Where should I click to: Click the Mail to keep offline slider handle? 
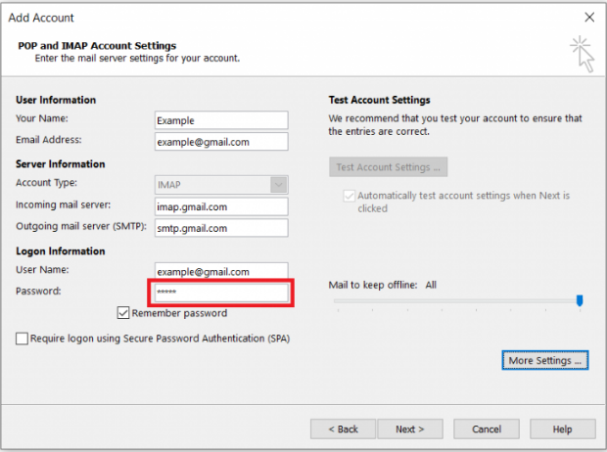point(580,300)
